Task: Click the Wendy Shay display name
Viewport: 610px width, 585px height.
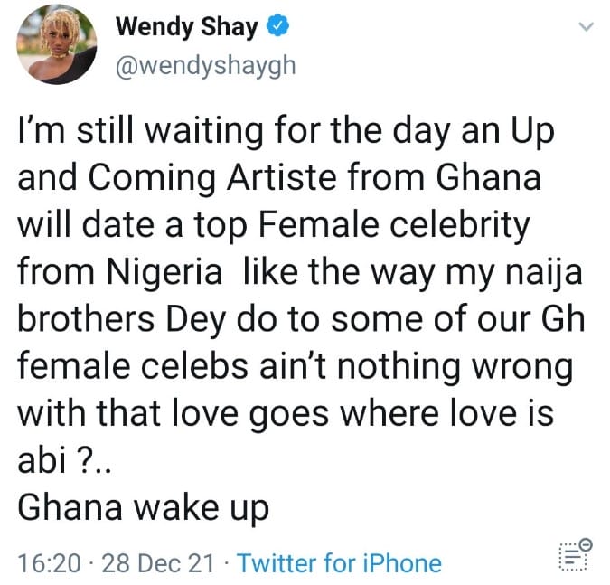Action: click(188, 28)
